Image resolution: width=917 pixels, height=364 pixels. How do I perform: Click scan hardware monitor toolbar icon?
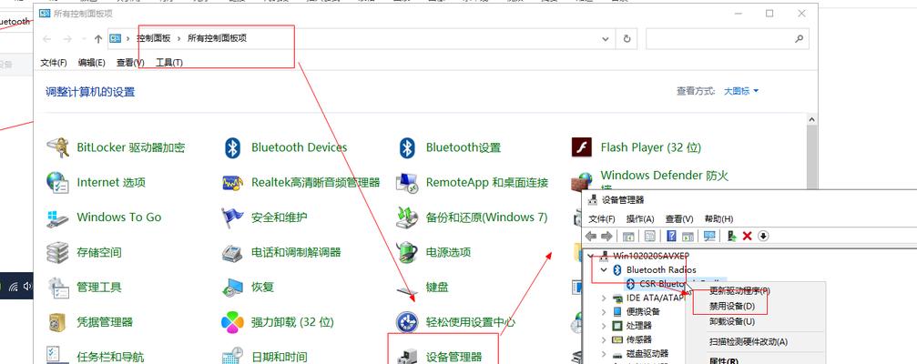click(710, 236)
